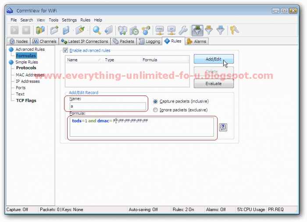The image size is (307, 222).
Task: Open the scheduler clock icon
Action: pyautogui.click(x=134, y=30)
